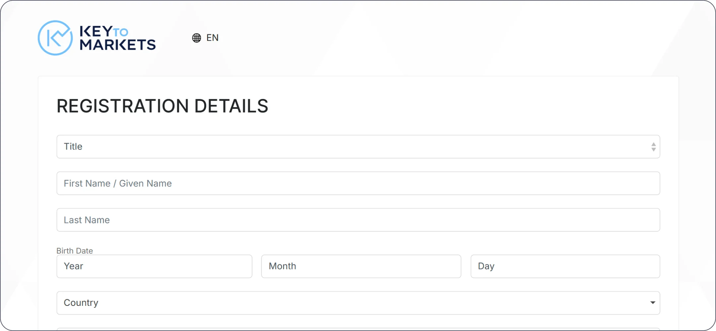Click the MARKETS word in the logo
The width and height of the screenshot is (716, 331).
[x=118, y=45]
